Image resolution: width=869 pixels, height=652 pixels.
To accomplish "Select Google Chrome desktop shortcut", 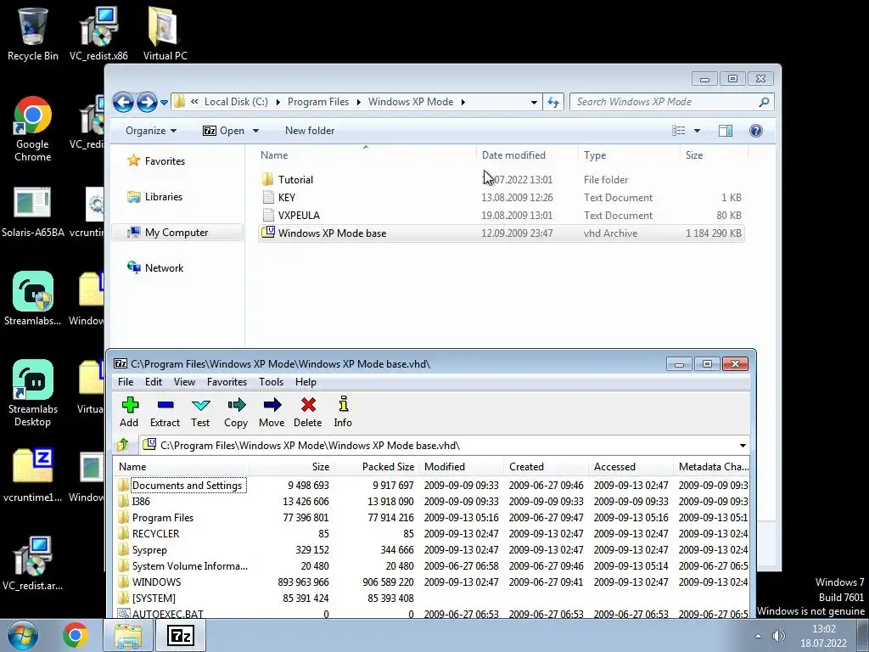I will pyautogui.click(x=33, y=129).
